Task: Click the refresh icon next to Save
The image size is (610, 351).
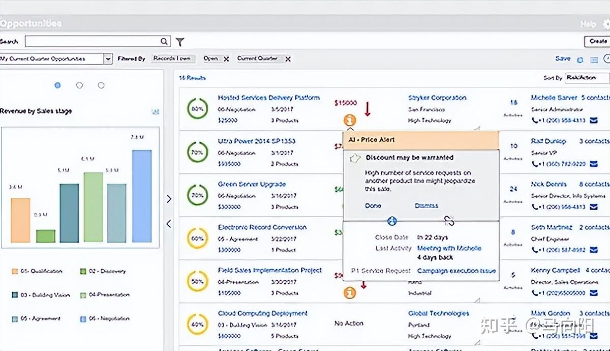Action: pos(580,60)
